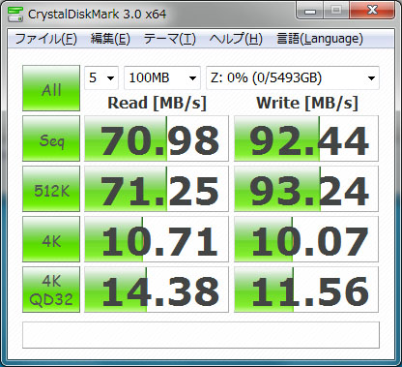Click the Seq read result 70.98

pos(157,138)
